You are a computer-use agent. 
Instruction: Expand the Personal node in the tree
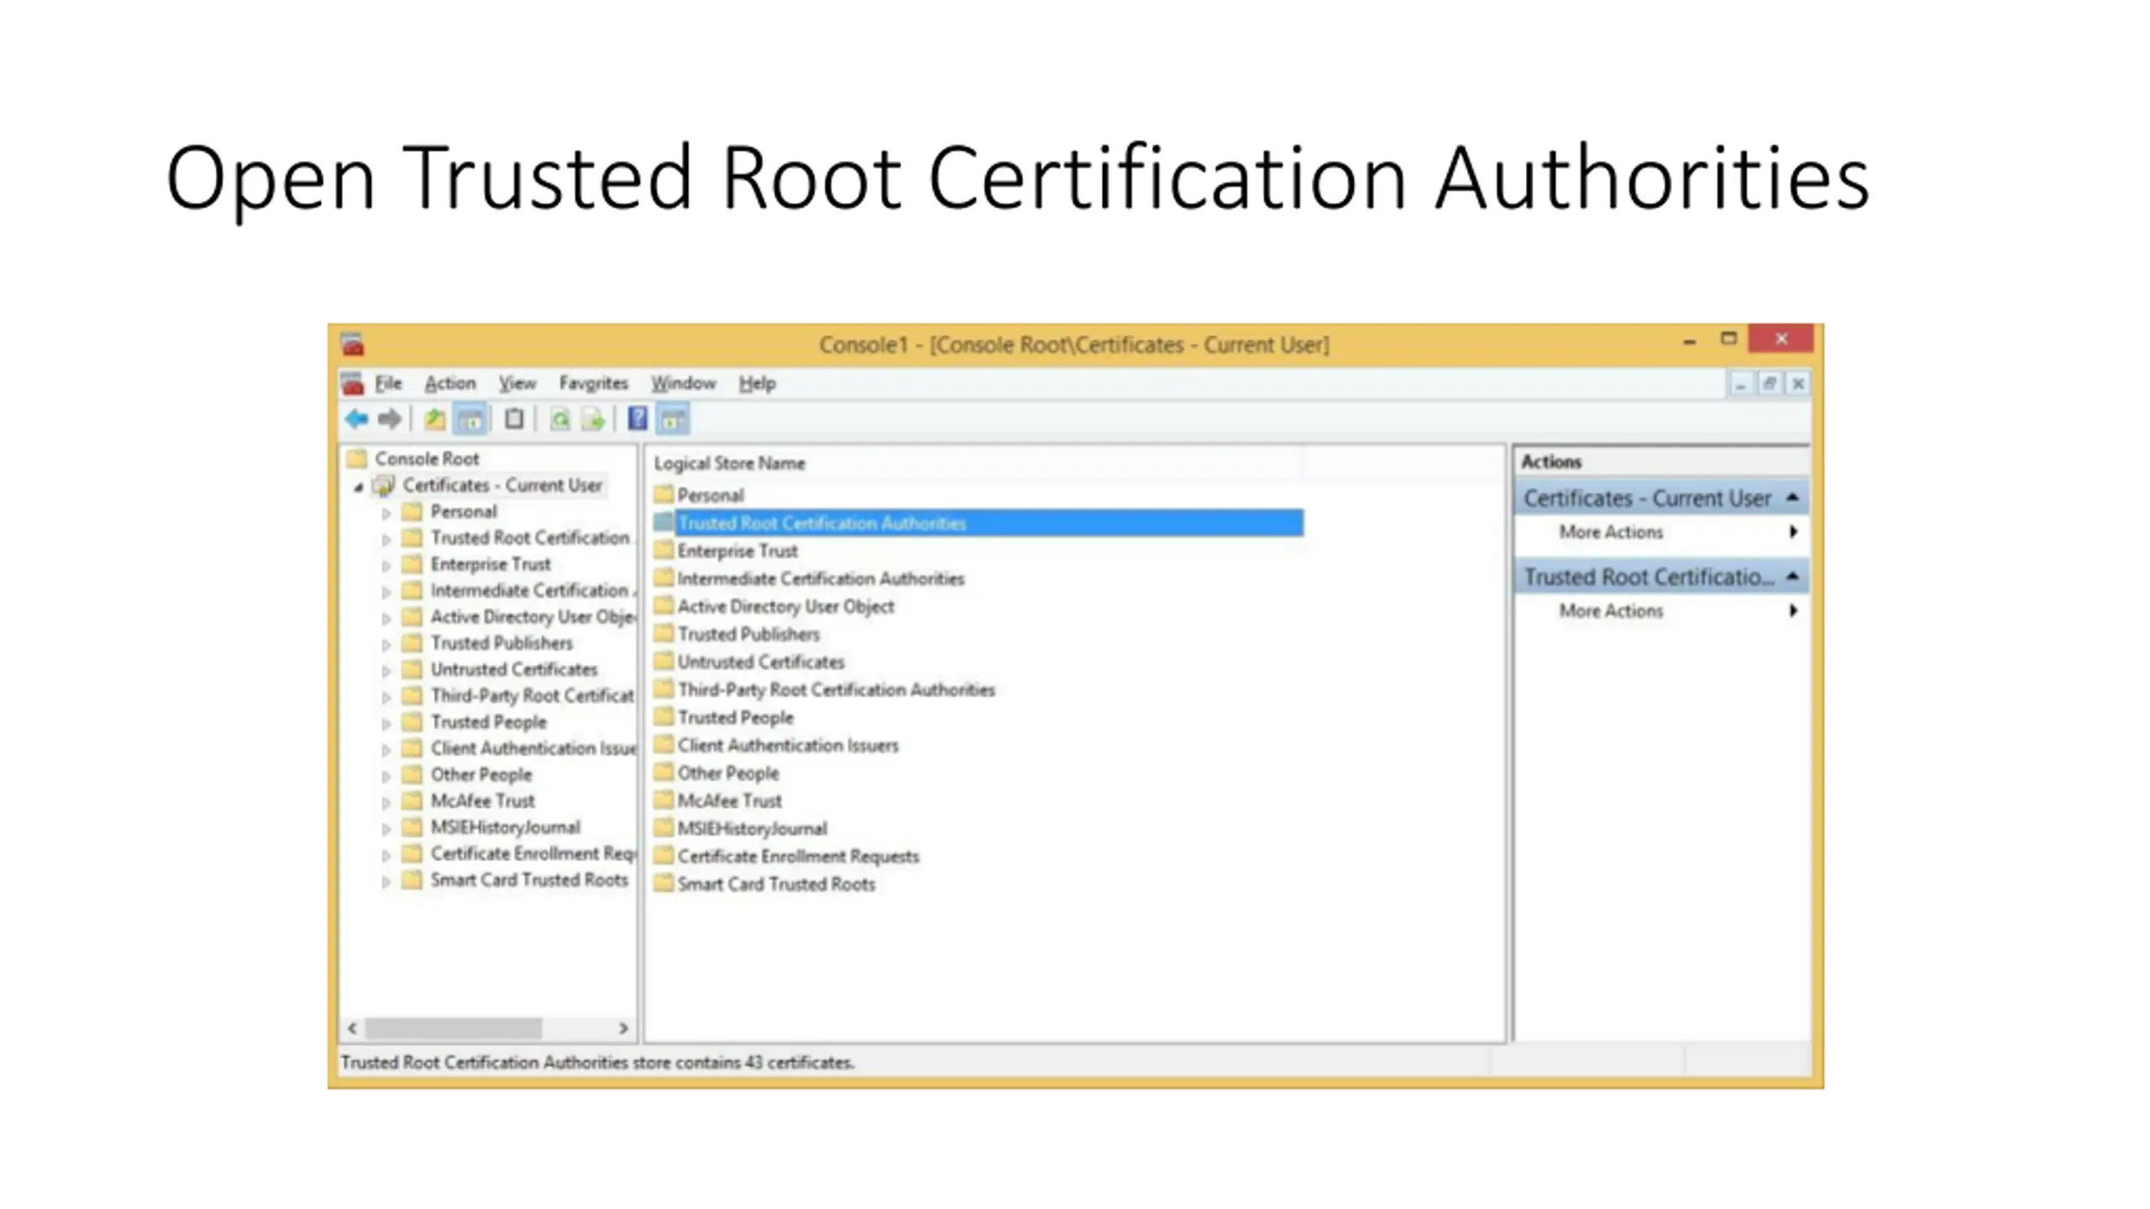[386, 512]
